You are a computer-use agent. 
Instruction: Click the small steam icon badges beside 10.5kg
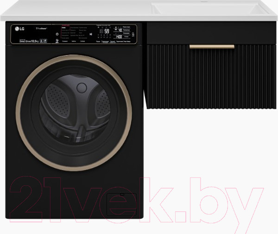[x=44, y=41]
